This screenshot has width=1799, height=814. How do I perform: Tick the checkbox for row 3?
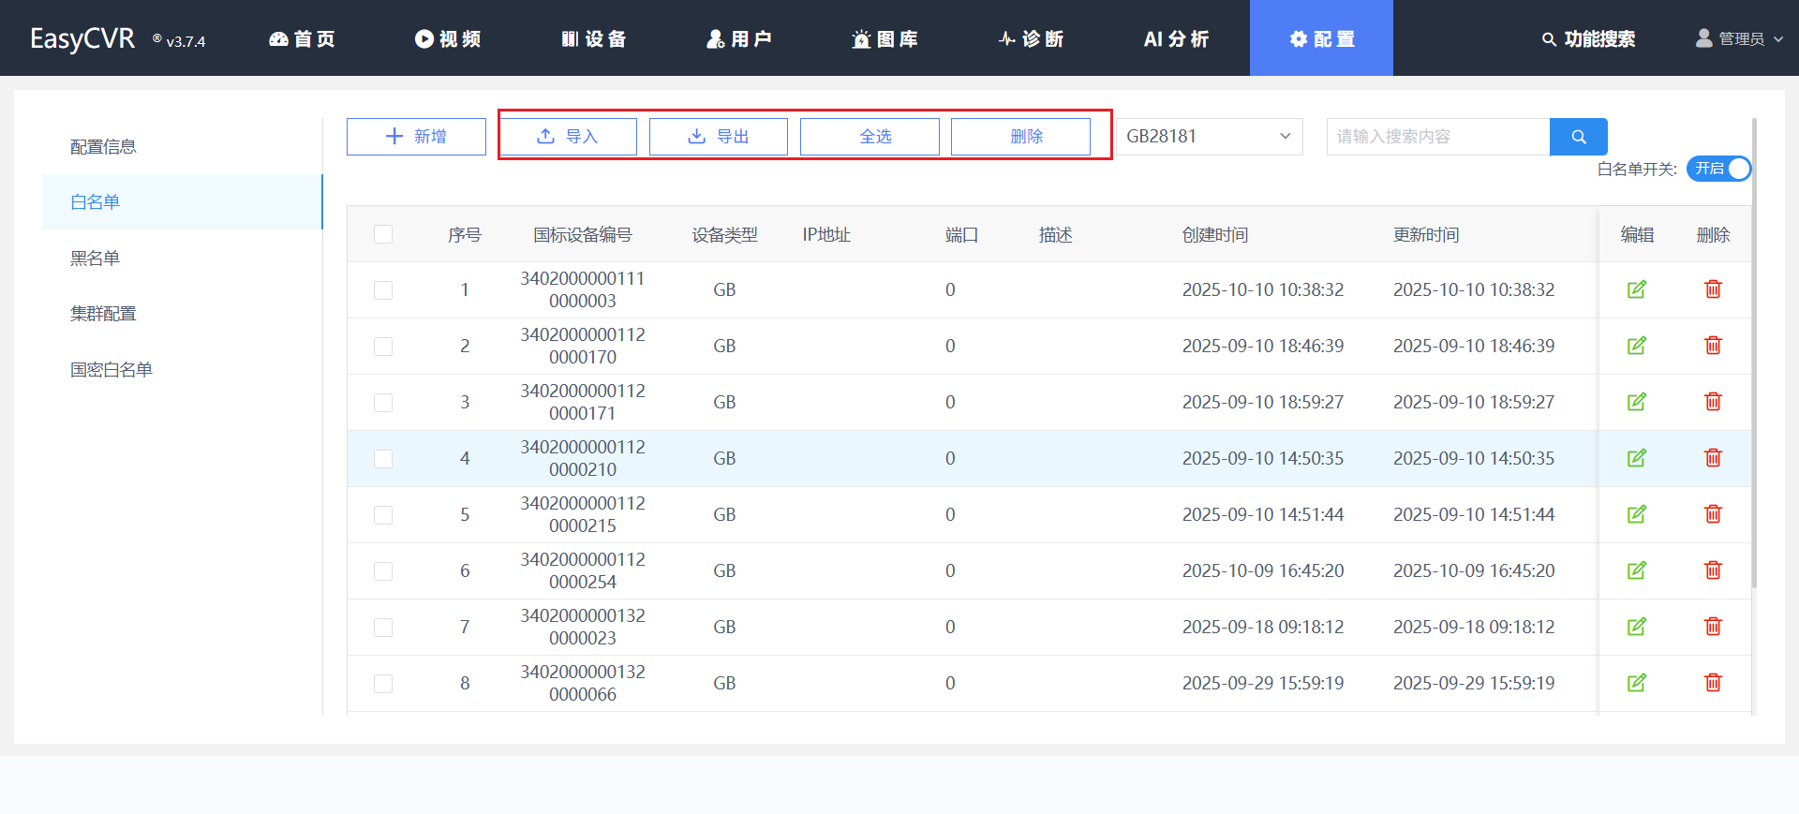(383, 403)
